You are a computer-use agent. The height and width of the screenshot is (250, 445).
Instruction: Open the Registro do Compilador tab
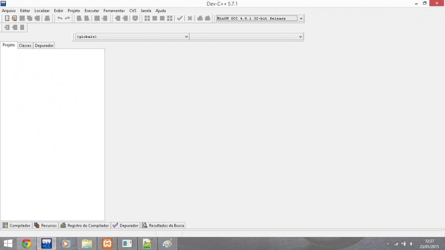tap(85, 225)
